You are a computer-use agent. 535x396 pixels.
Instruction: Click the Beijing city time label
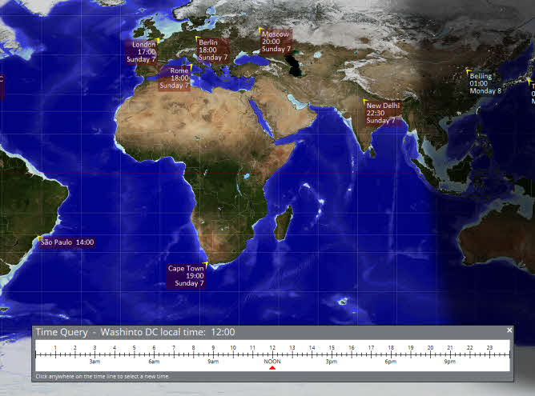[x=485, y=83]
